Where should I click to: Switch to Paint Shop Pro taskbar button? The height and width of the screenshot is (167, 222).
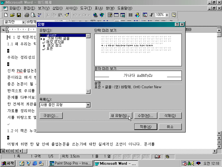coord(71,163)
